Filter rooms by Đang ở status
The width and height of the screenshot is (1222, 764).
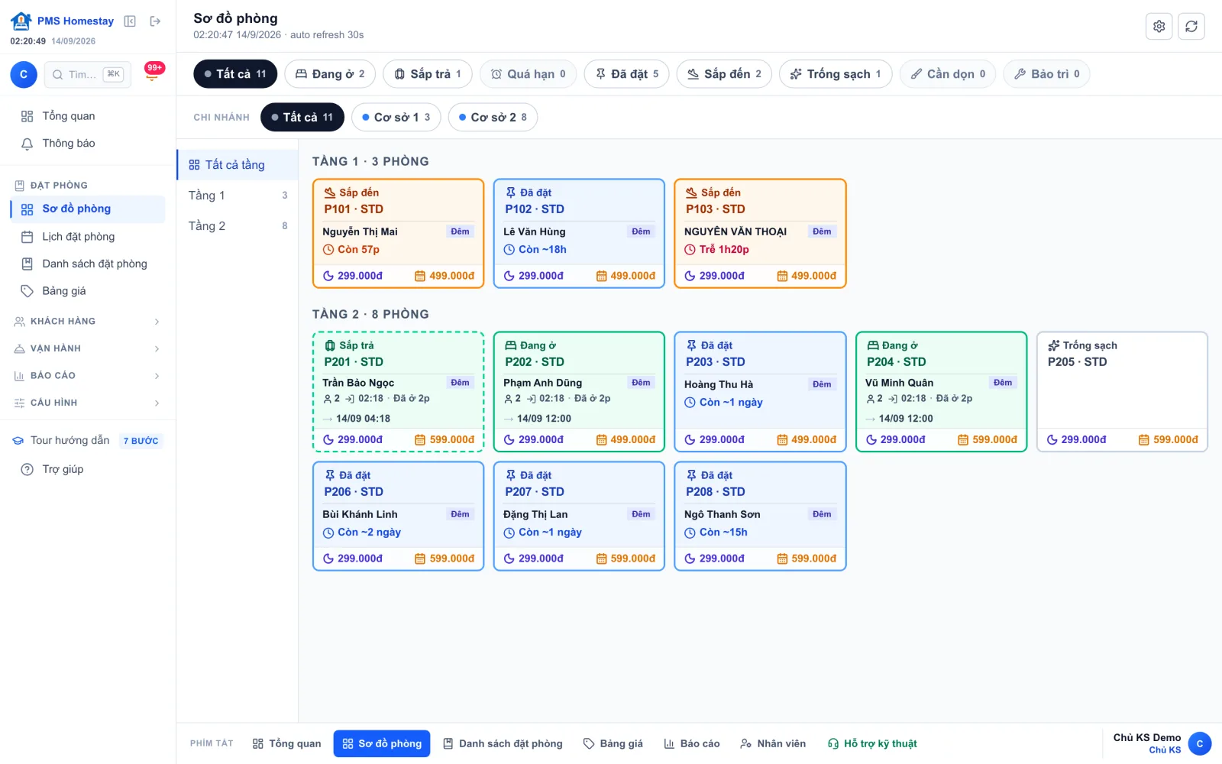pyautogui.click(x=330, y=74)
